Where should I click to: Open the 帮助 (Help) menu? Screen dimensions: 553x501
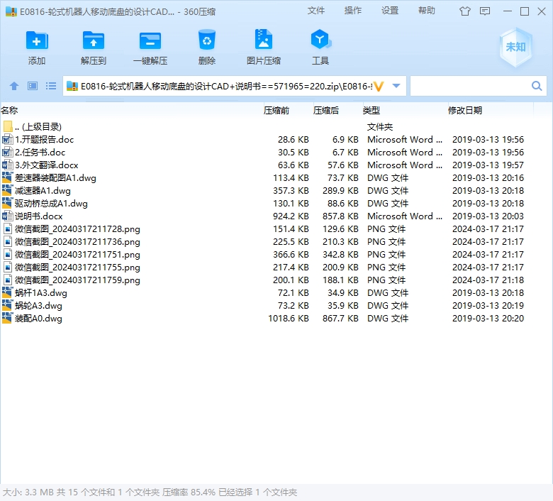427,11
